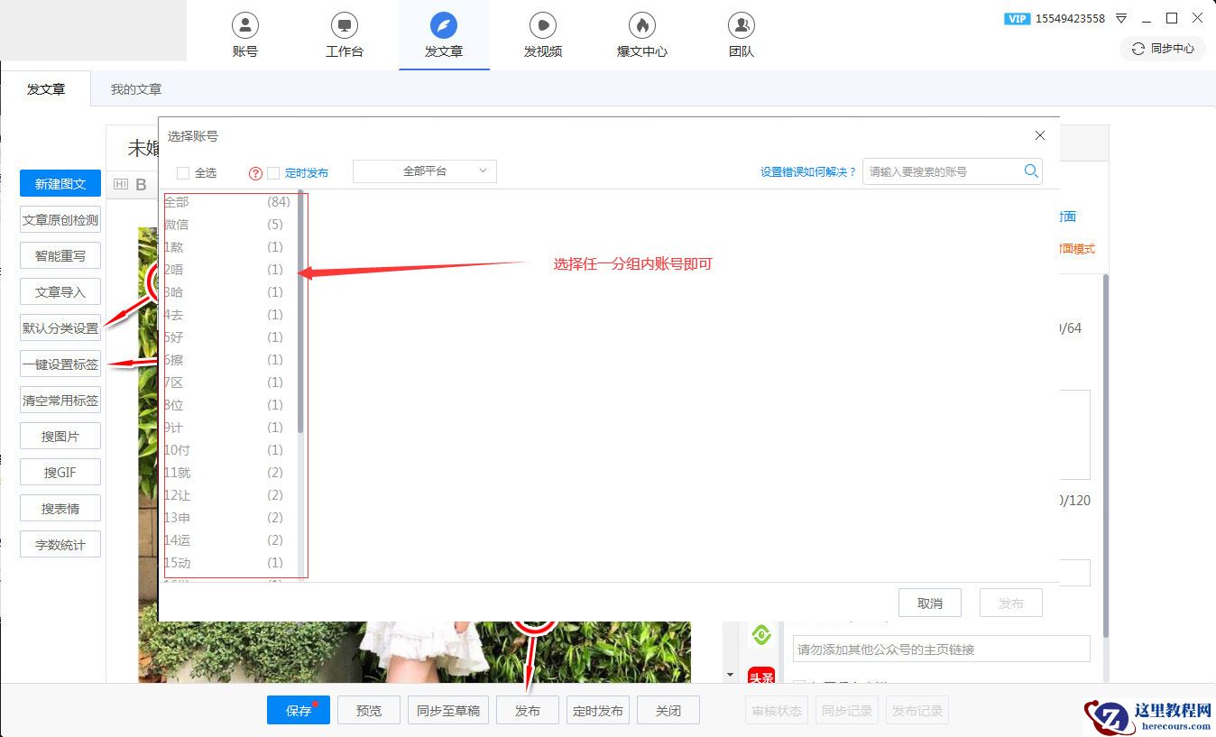
Task: Select the 13申 account group
Action: click(229, 518)
